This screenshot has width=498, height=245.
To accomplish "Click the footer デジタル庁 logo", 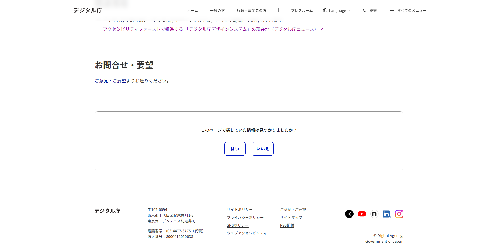I will (107, 211).
